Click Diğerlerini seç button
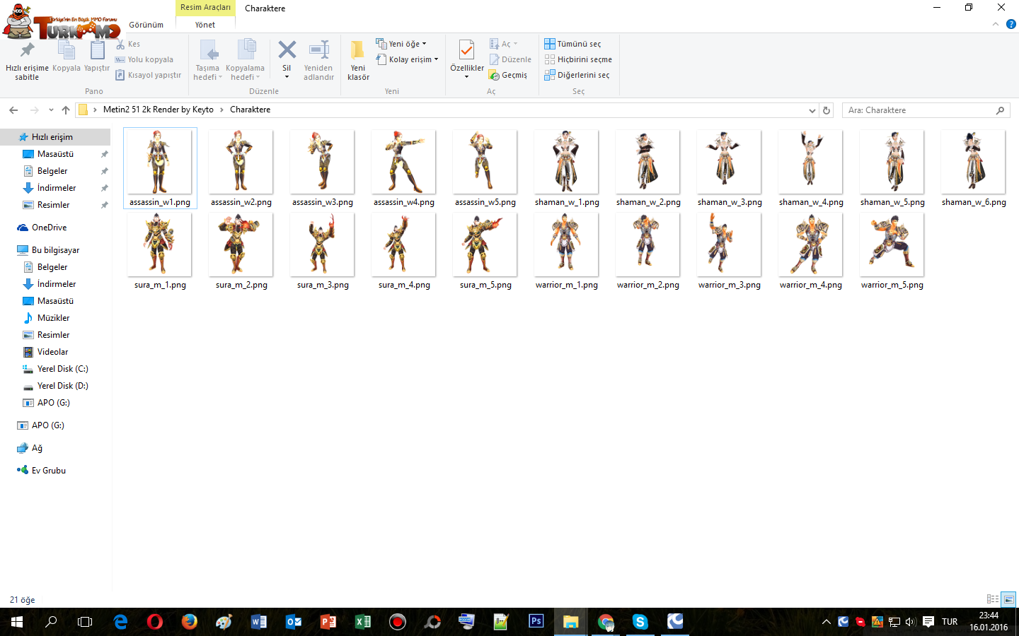Image resolution: width=1019 pixels, height=636 pixels. coord(577,75)
